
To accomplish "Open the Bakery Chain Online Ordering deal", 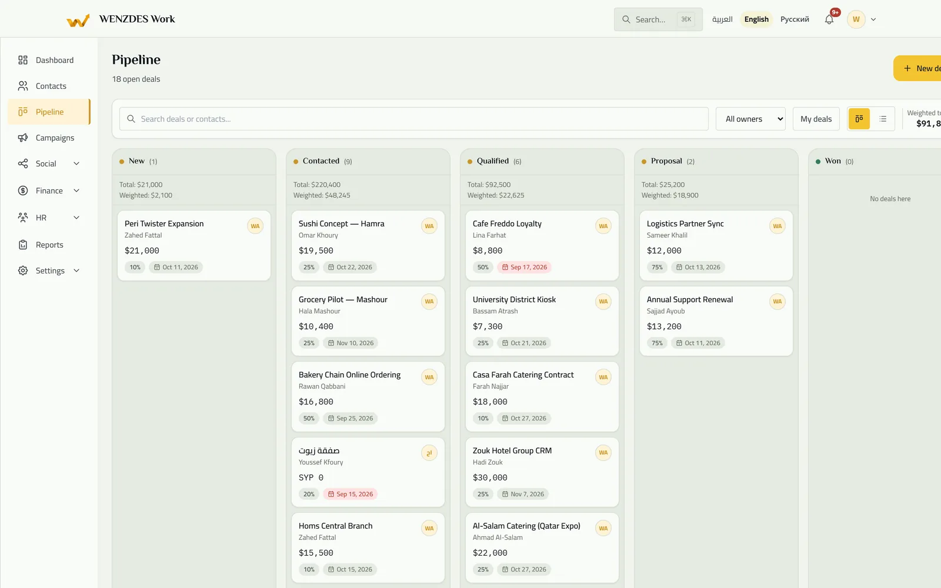I will click(x=368, y=397).
